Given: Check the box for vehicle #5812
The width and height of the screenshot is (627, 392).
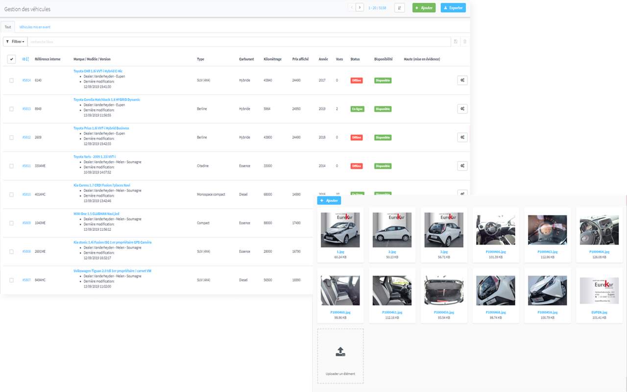Looking at the screenshot, I should pyautogui.click(x=12, y=137).
